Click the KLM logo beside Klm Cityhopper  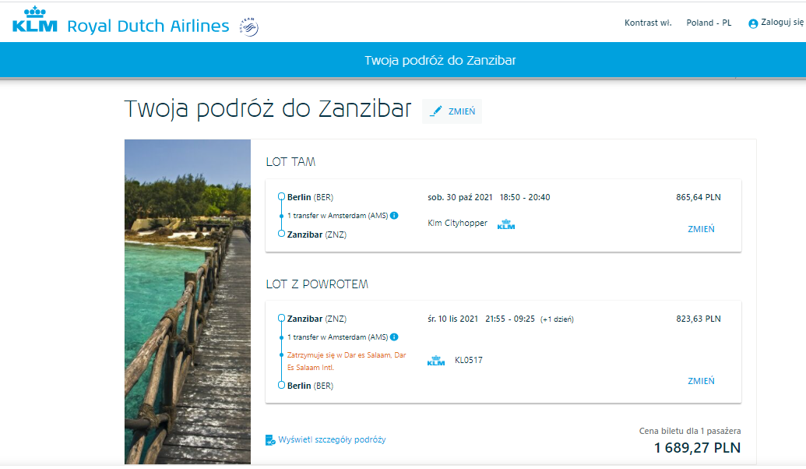coord(506,224)
